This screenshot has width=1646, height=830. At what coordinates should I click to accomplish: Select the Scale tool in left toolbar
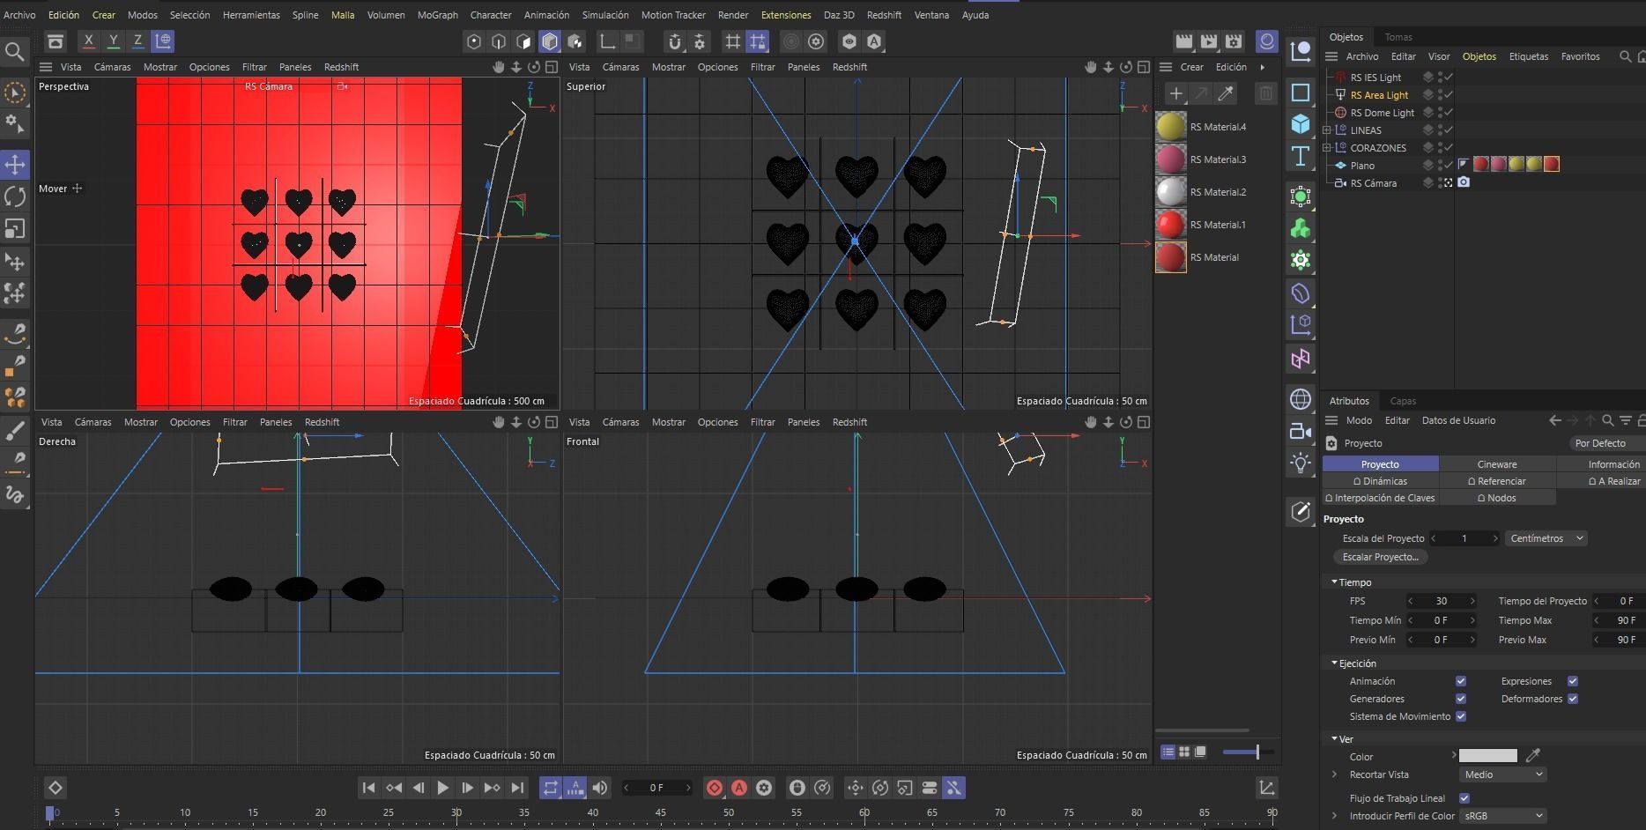15,229
